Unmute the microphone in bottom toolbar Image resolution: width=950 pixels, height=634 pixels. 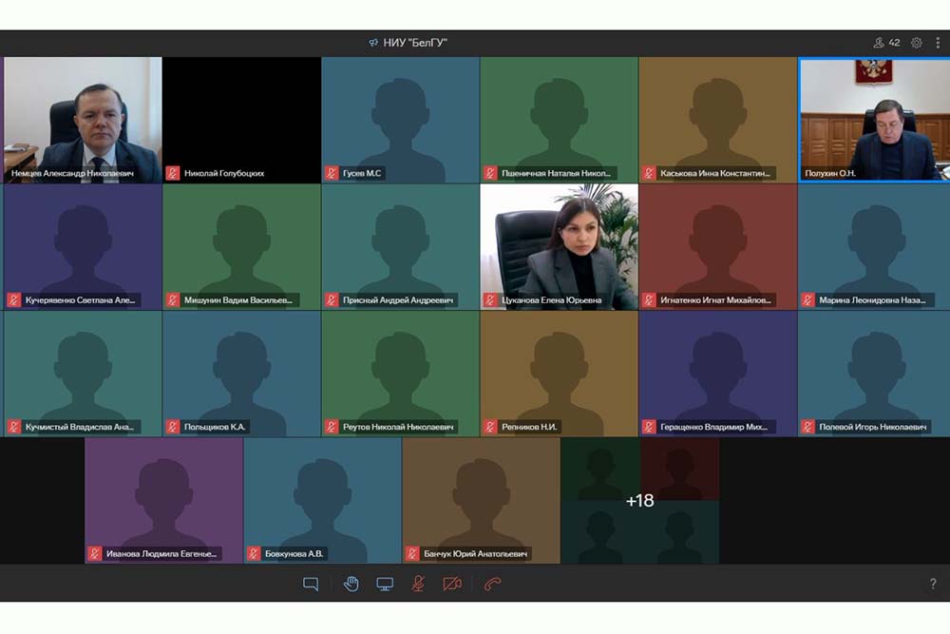(x=418, y=584)
